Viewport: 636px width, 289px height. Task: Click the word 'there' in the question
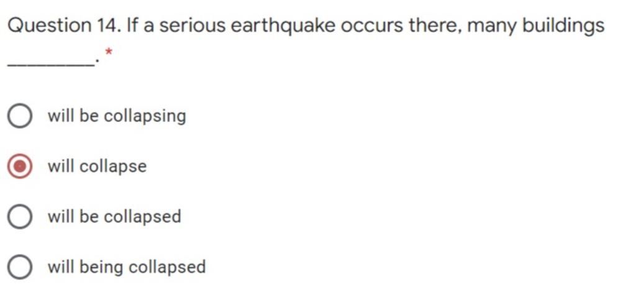(435, 26)
